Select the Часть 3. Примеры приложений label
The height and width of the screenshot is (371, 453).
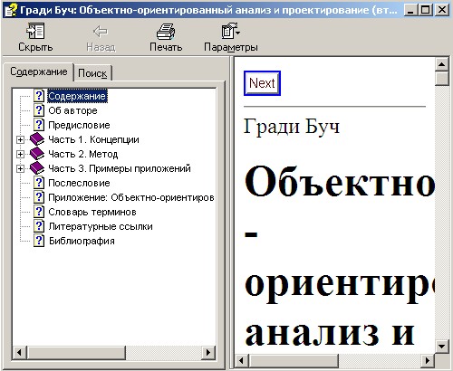[120, 168]
